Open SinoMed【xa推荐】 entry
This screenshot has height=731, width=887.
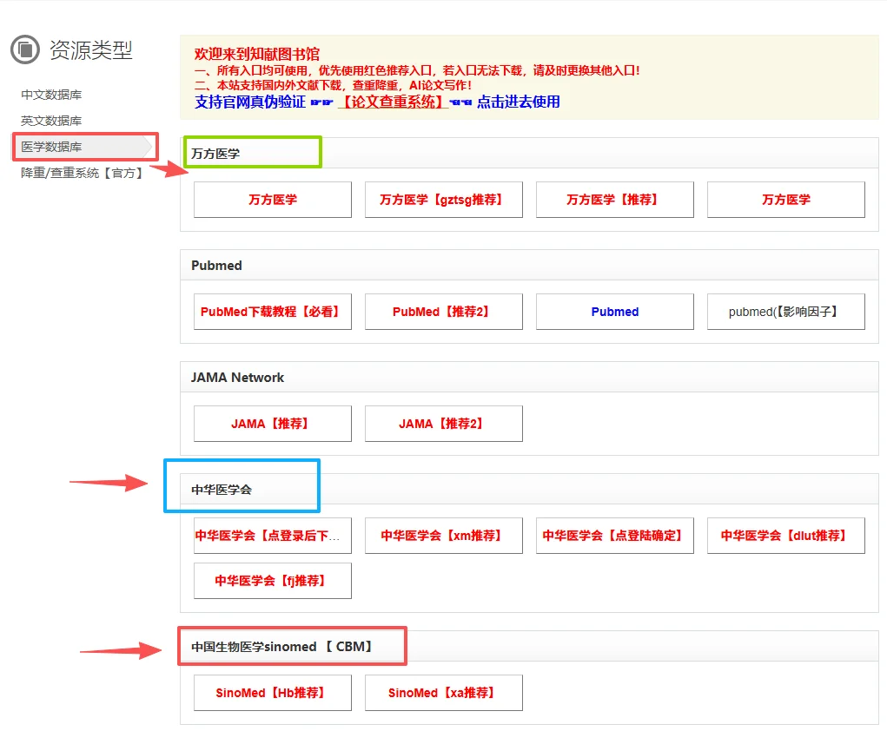(443, 693)
